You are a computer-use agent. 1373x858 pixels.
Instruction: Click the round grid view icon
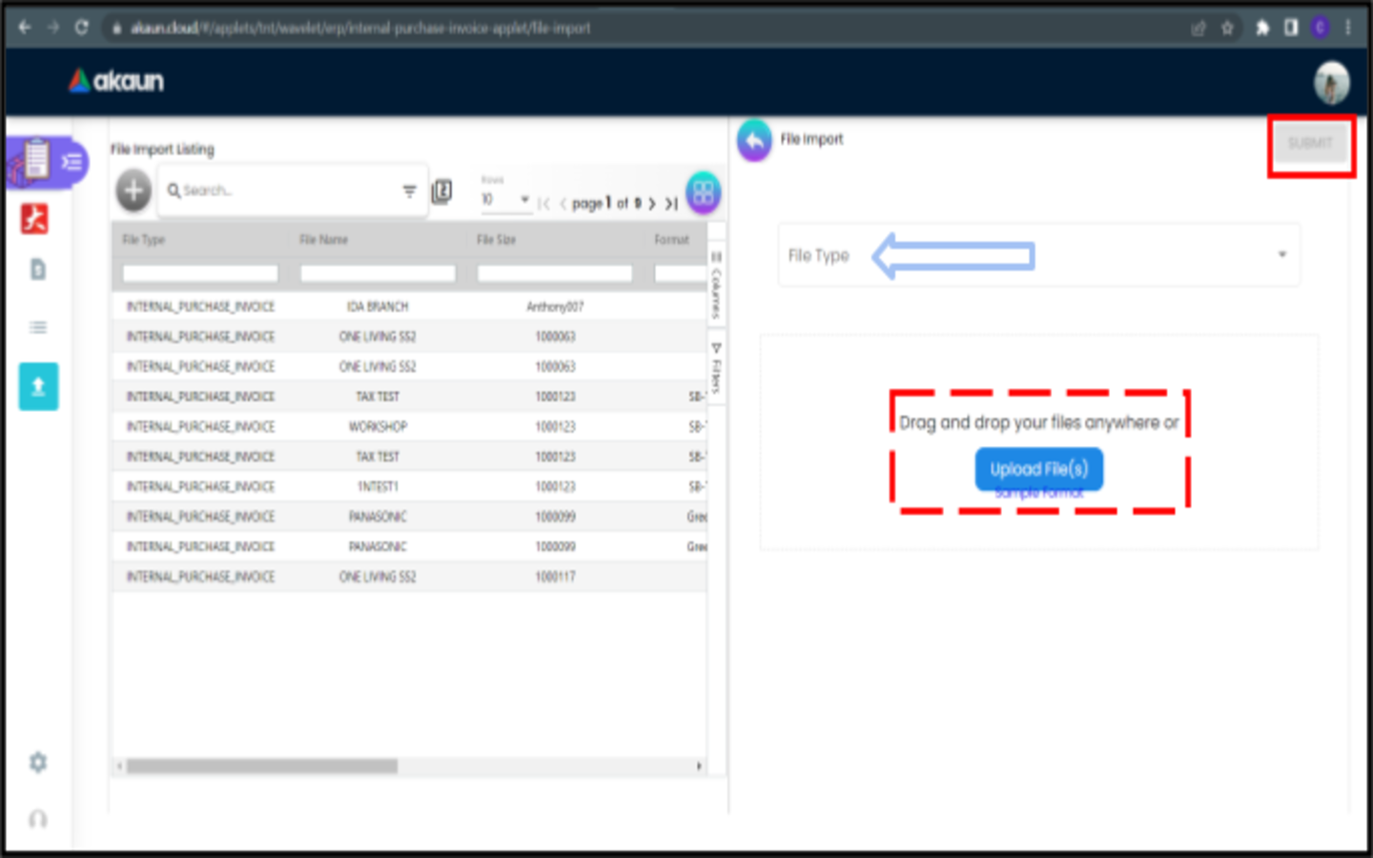click(x=704, y=193)
